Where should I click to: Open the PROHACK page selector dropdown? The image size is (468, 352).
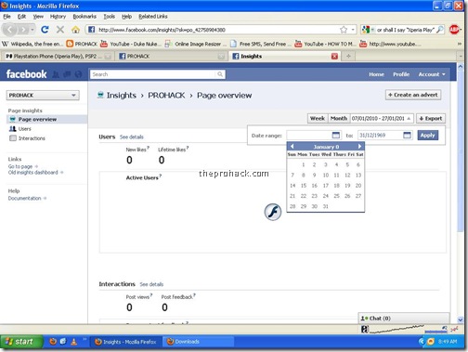(43, 95)
